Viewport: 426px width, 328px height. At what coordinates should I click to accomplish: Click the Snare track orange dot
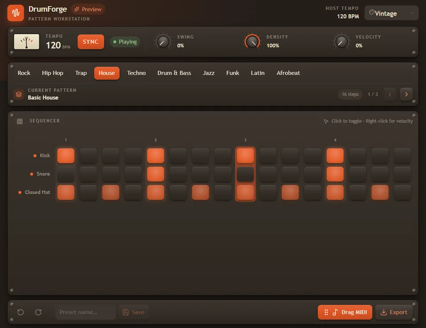click(x=32, y=174)
